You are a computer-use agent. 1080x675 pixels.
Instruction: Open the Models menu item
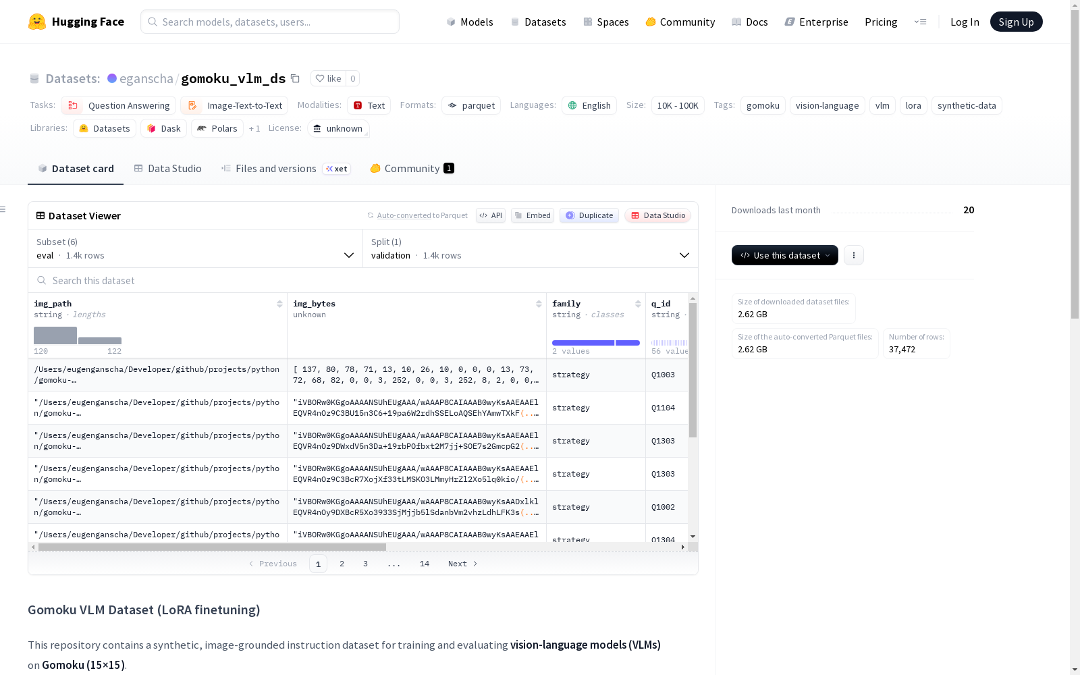coord(470,22)
